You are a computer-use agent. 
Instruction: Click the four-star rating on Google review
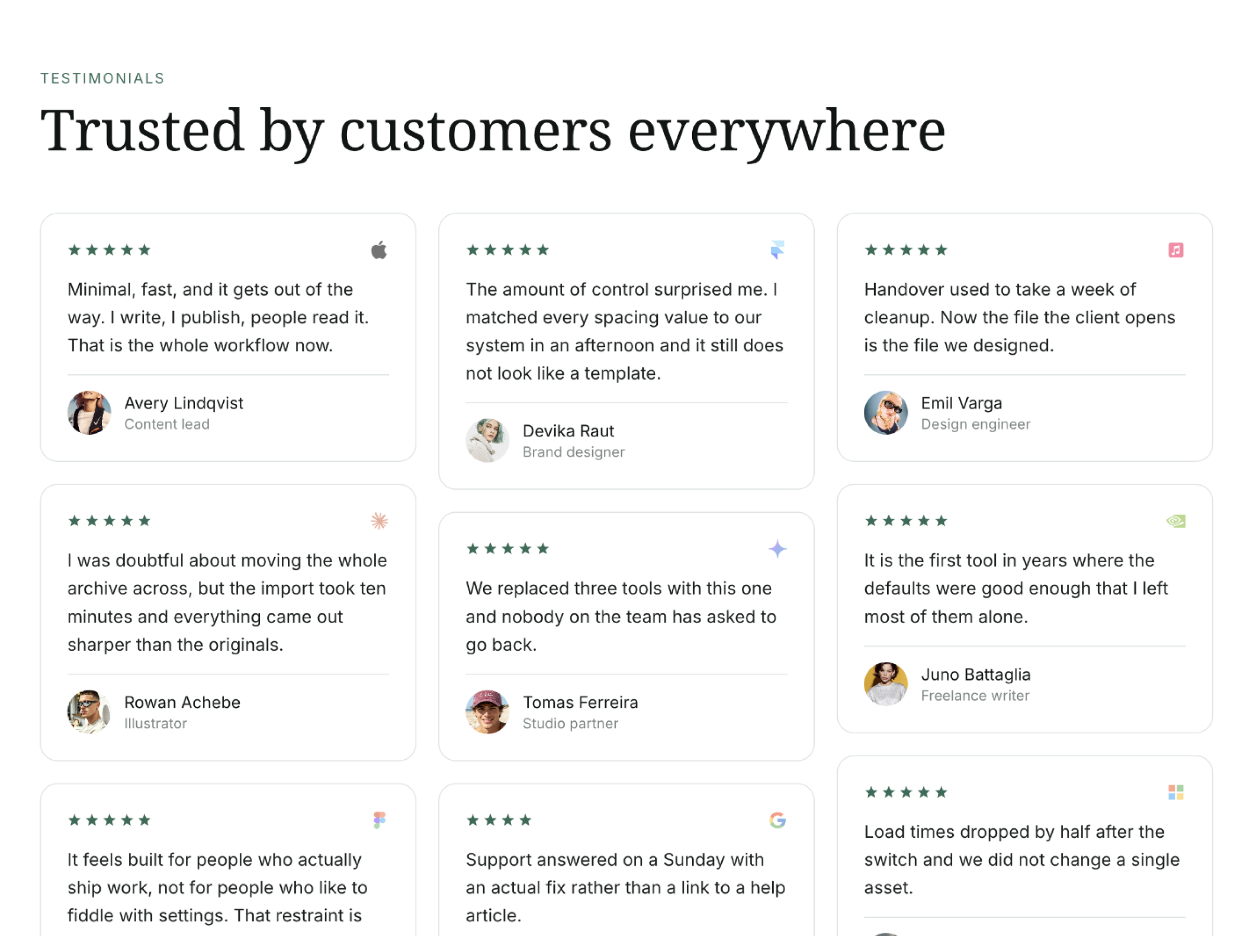tap(499, 820)
